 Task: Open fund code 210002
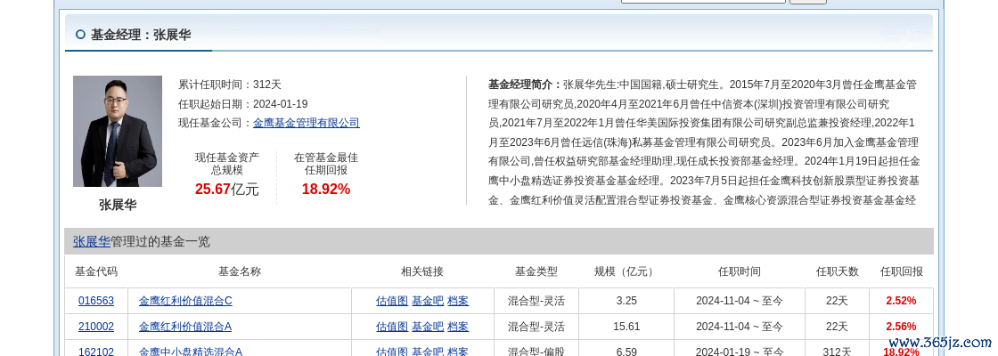point(96,327)
